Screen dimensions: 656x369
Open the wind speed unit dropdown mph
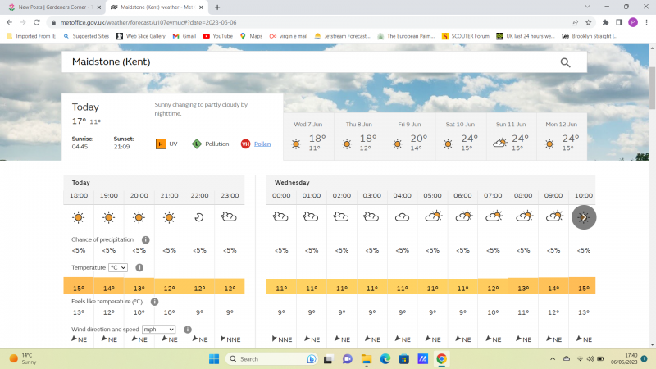(x=158, y=330)
